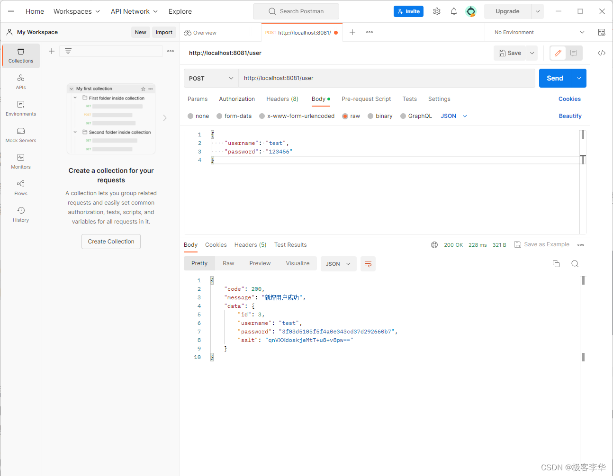Image resolution: width=613 pixels, height=476 pixels.
Task: Open the request body JSON format dropdown
Action: click(454, 116)
